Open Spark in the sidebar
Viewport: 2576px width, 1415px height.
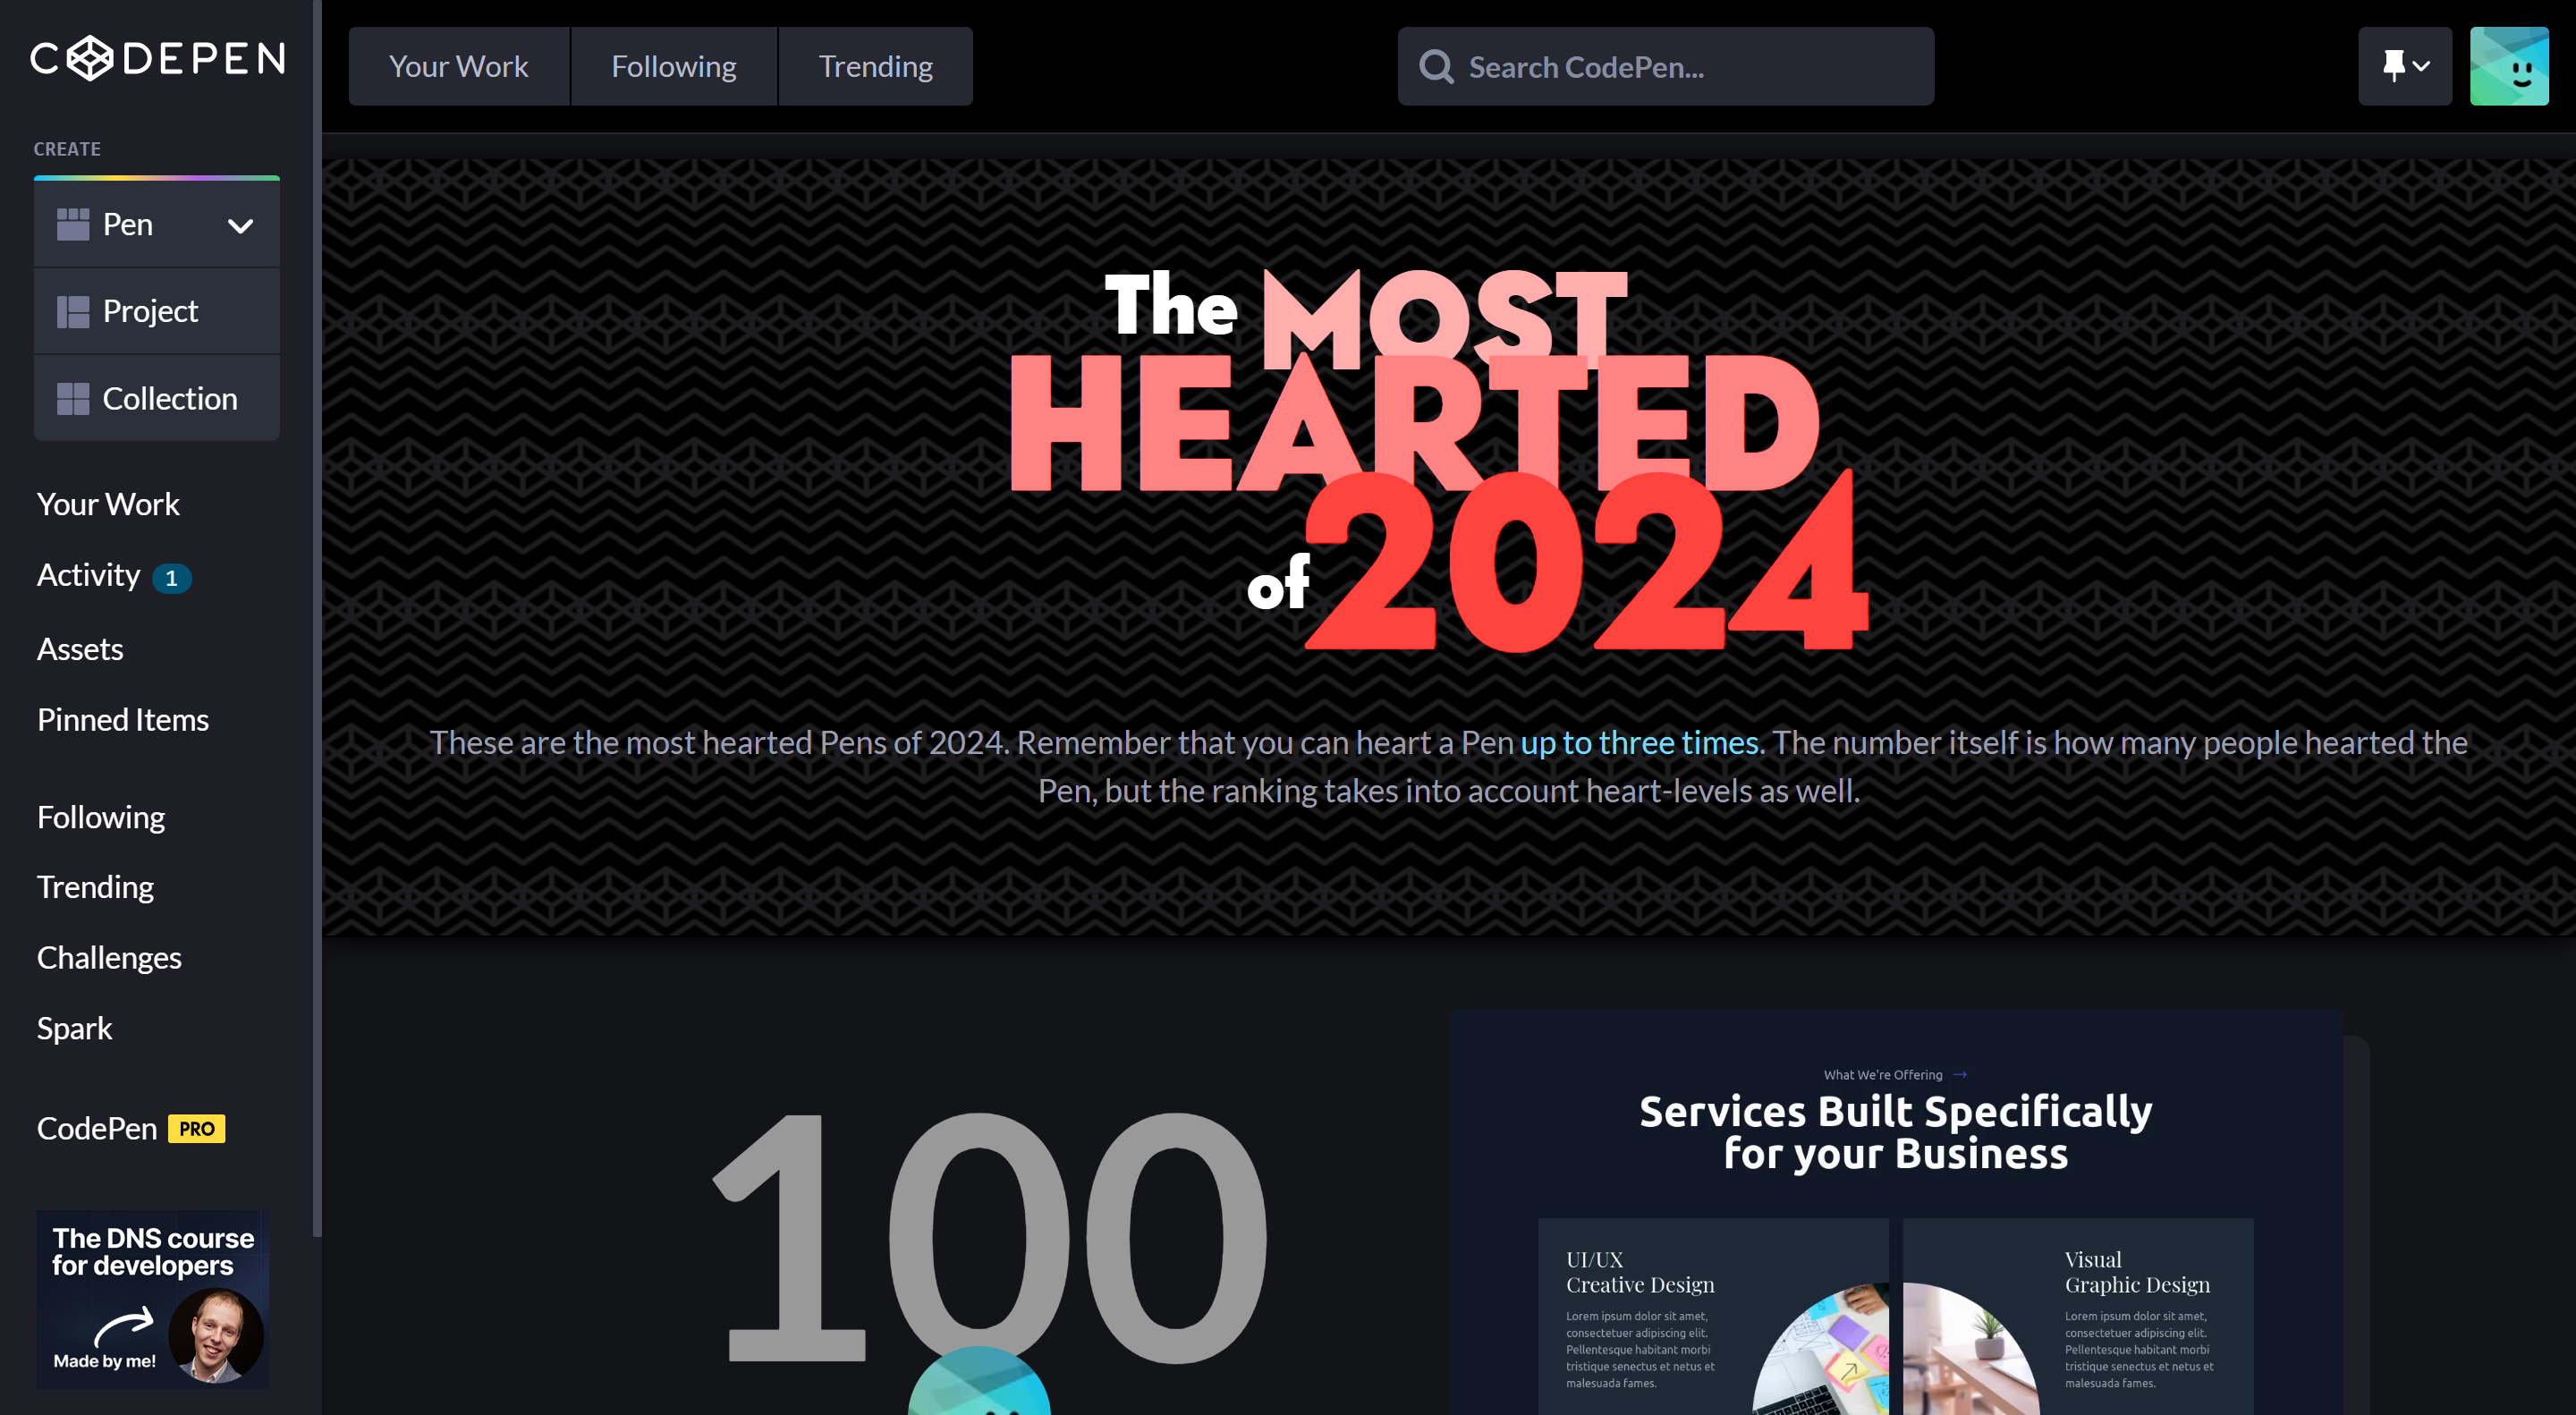point(74,1028)
